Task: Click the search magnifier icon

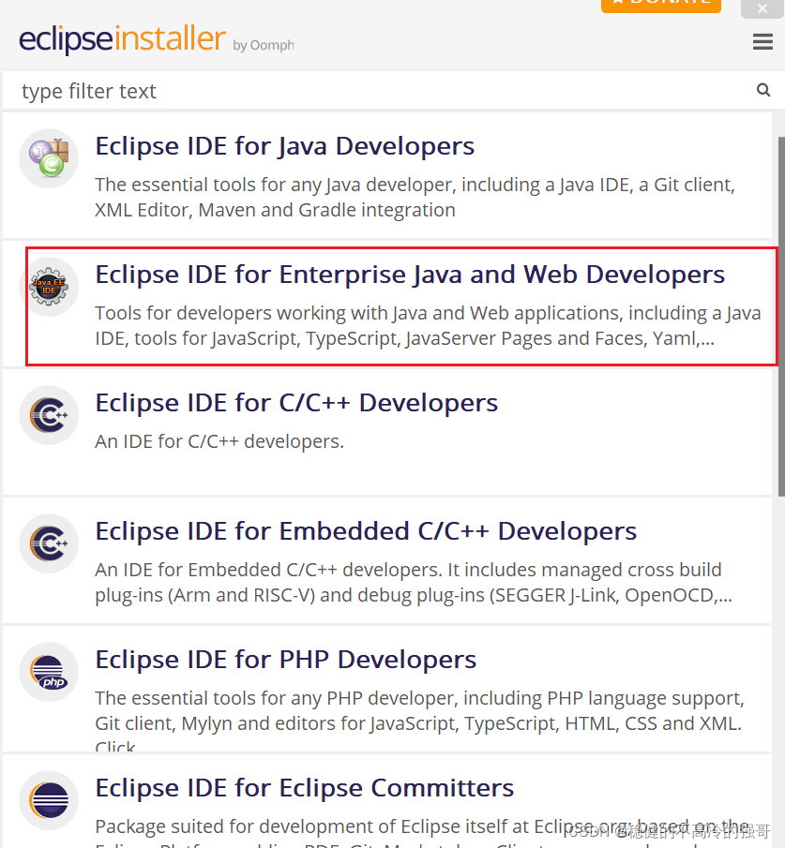Action: pyautogui.click(x=762, y=90)
